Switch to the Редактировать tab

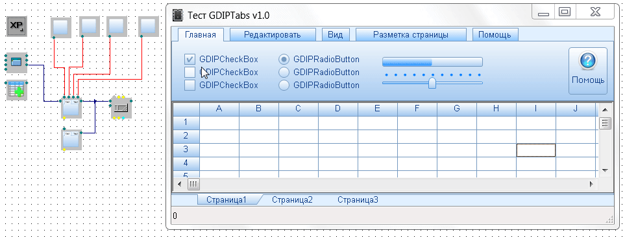tap(273, 34)
